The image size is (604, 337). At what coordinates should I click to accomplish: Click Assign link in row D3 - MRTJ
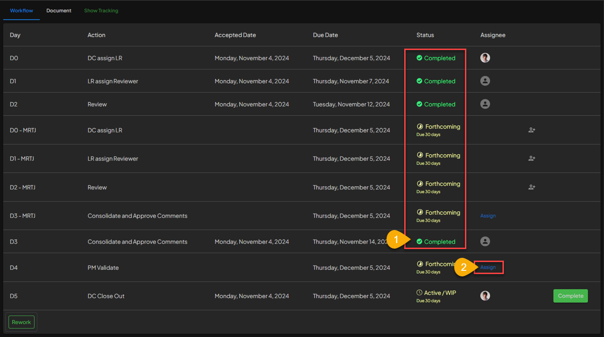click(488, 216)
